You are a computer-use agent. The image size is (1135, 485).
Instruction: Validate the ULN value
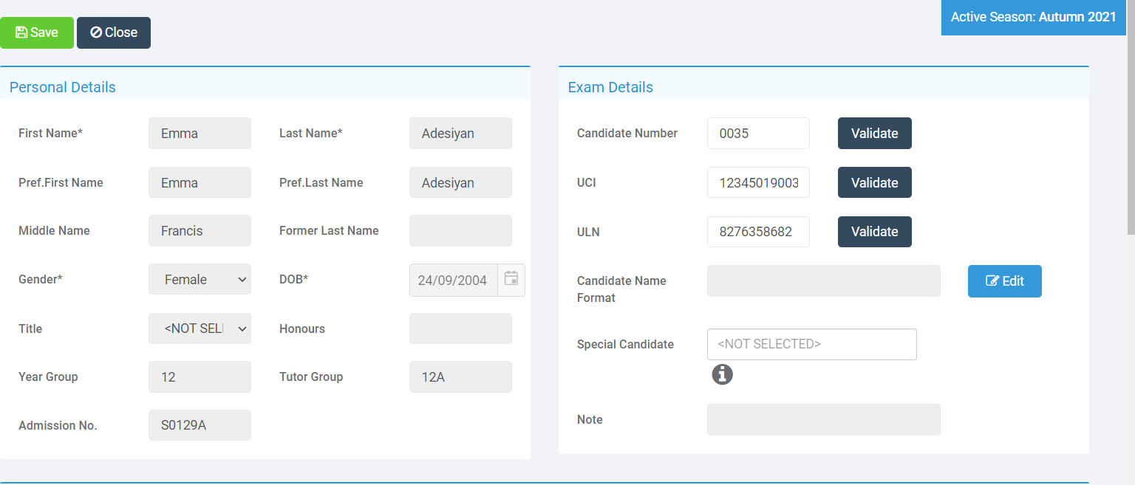pyautogui.click(x=874, y=231)
